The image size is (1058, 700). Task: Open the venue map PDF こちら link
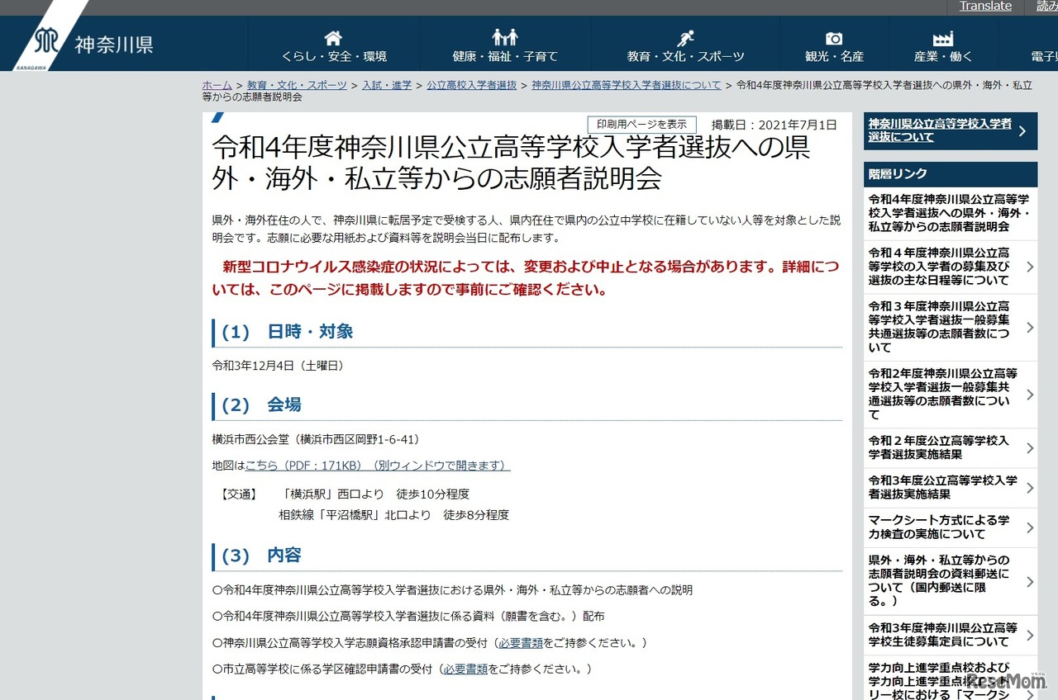click(x=260, y=464)
